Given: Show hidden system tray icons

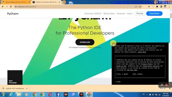Looking at the screenshot, I should point(147,95).
